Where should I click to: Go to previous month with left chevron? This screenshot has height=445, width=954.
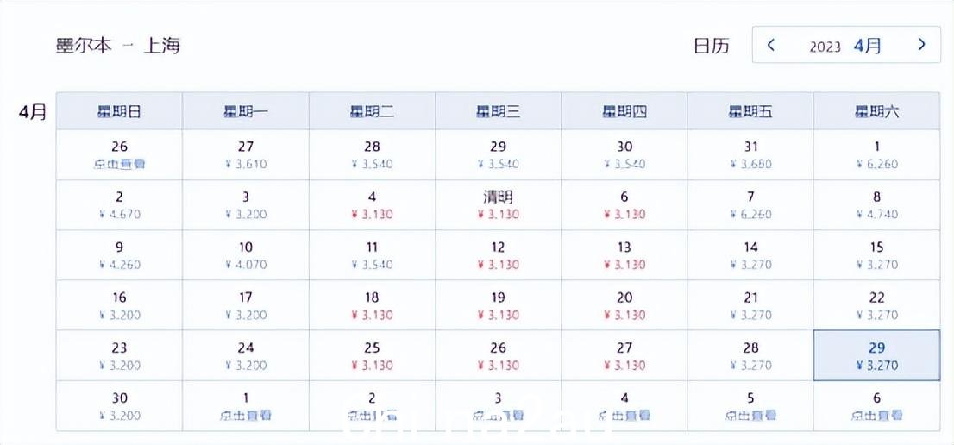pyautogui.click(x=771, y=45)
